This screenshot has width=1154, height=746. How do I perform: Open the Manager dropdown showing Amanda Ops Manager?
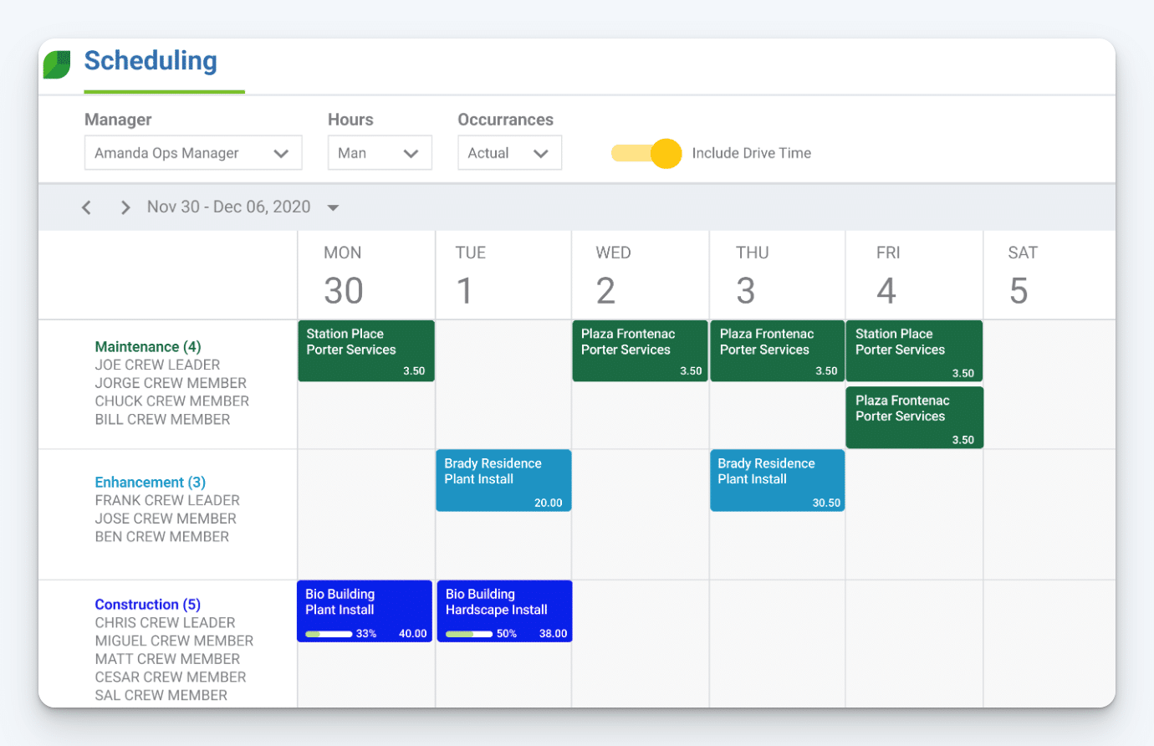193,153
